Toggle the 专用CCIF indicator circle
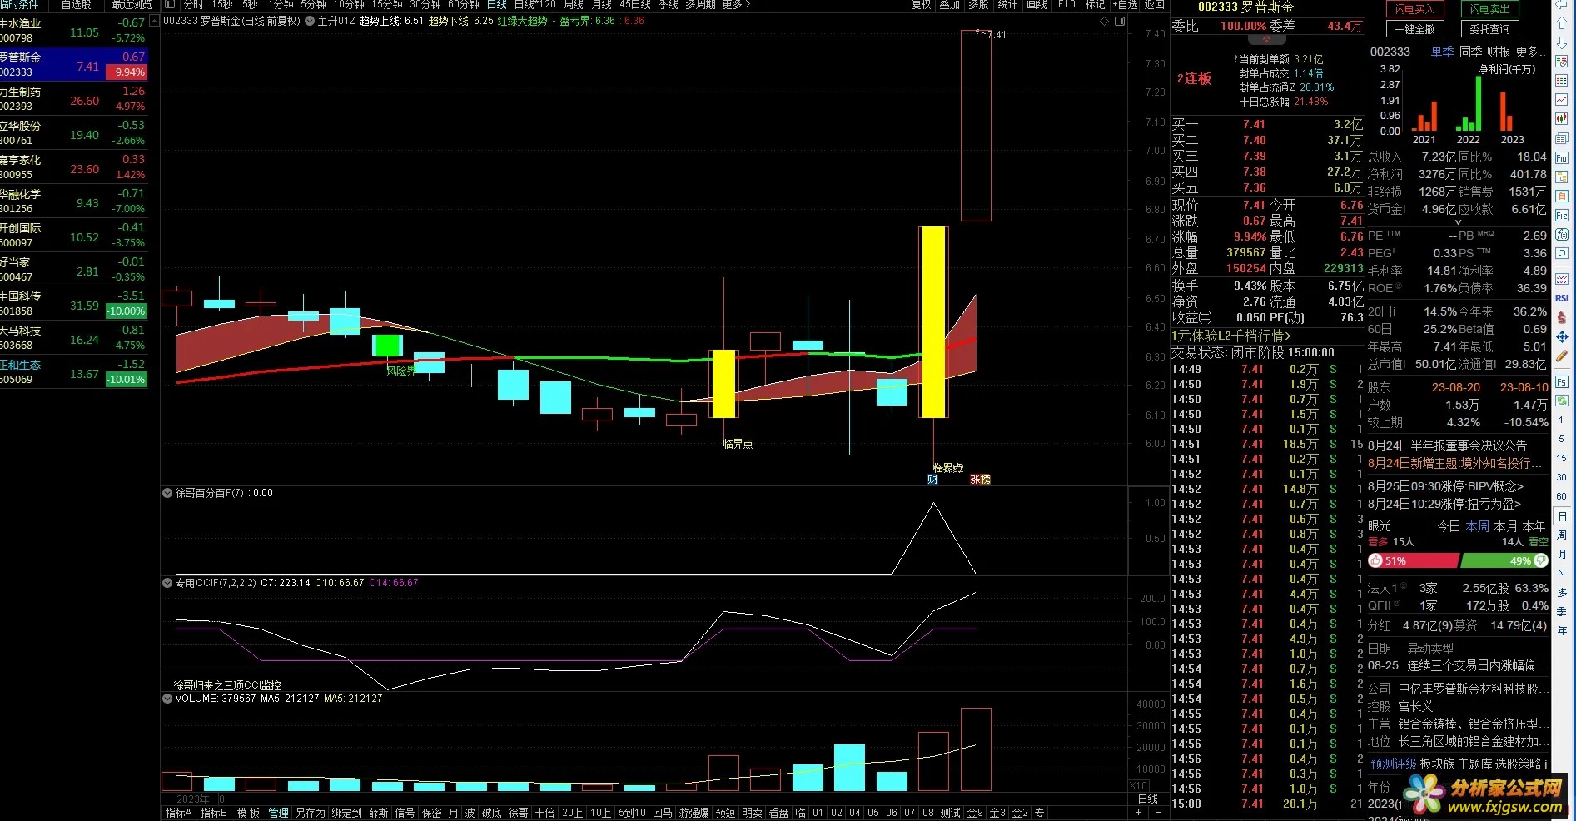1576x821 pixels. (x=167, y=583)
